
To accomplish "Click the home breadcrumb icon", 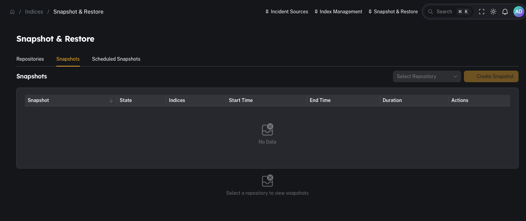I will click(x=12, y=12).
